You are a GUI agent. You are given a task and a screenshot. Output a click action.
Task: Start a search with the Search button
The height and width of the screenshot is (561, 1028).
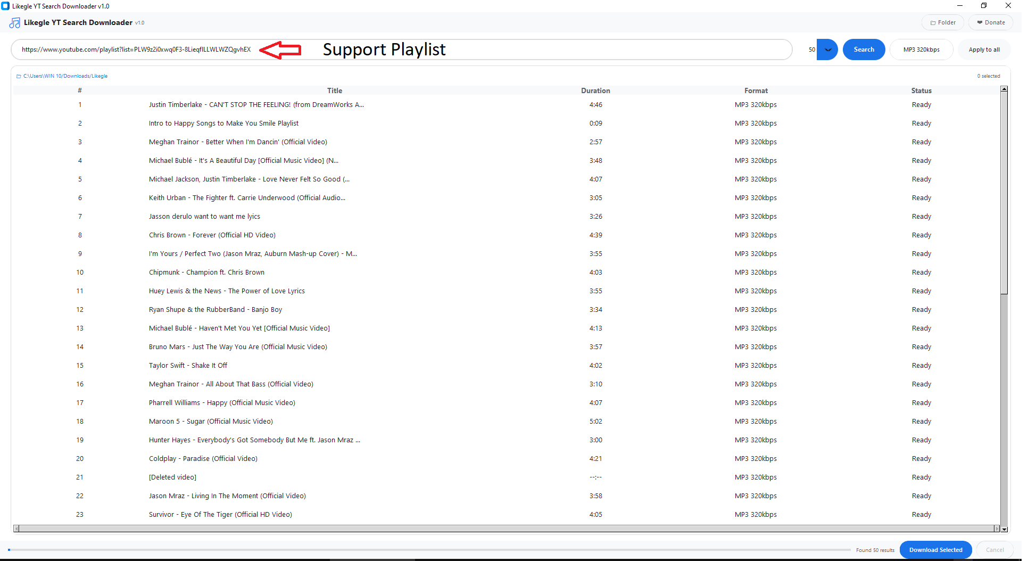864,49
